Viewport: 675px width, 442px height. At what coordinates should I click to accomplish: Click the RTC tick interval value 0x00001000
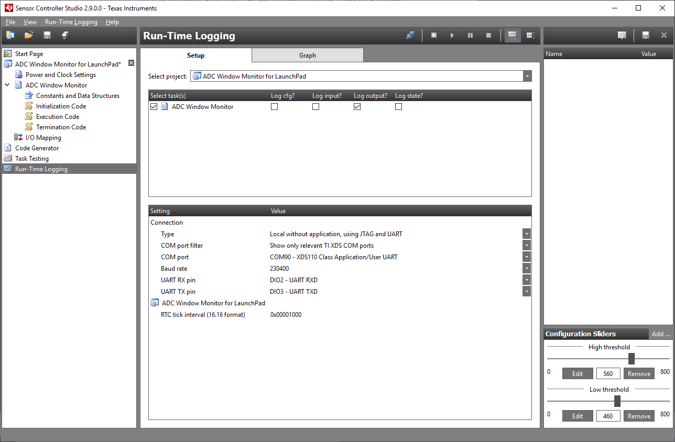tap(286, 315)
